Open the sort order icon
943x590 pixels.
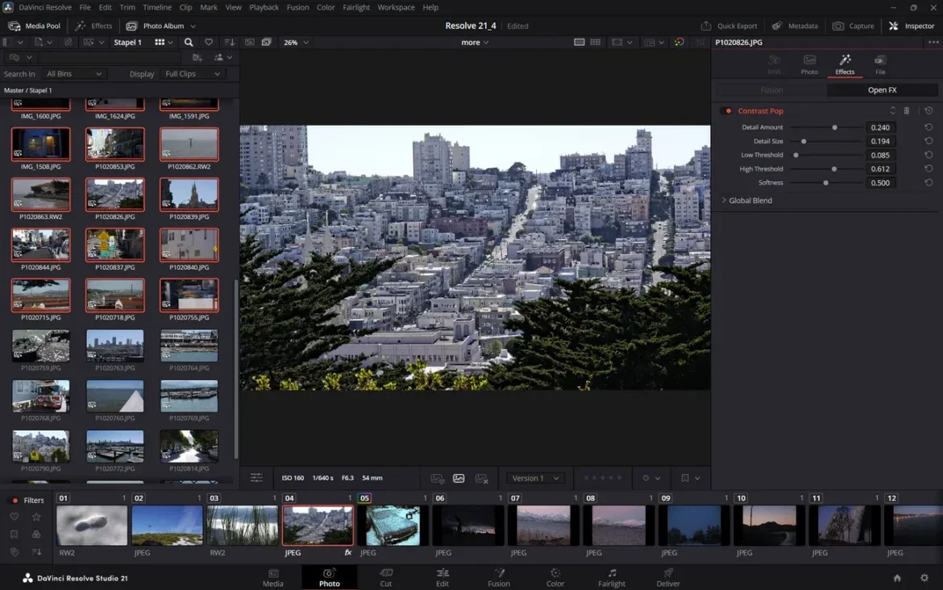(x=229, y=42)
